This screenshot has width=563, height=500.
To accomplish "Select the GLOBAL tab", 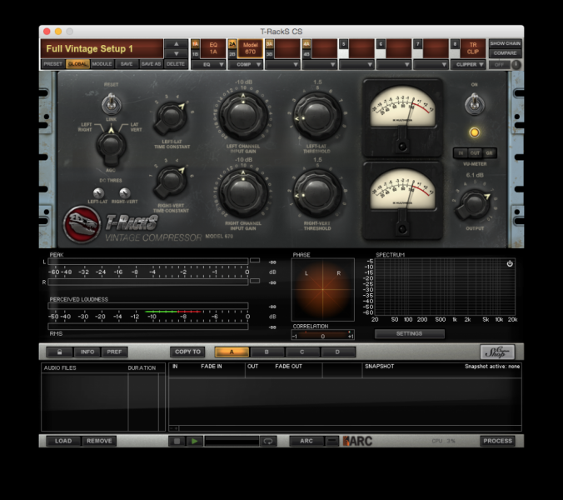I will [x=77, y=64].
